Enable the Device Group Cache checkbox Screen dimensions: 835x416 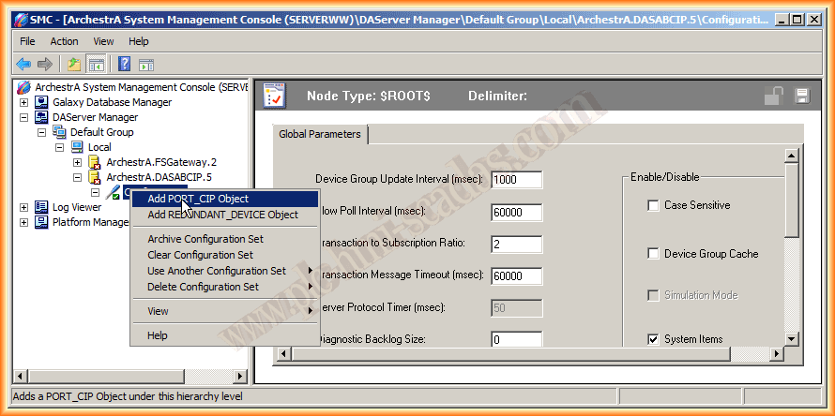653,254
